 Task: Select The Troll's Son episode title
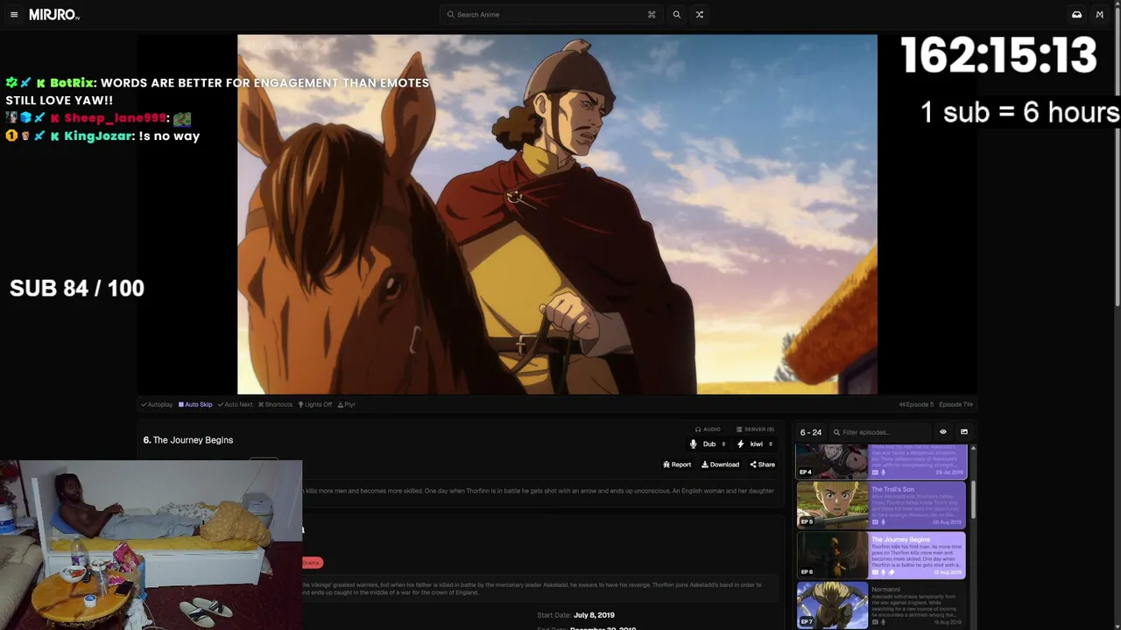(892, 489)
